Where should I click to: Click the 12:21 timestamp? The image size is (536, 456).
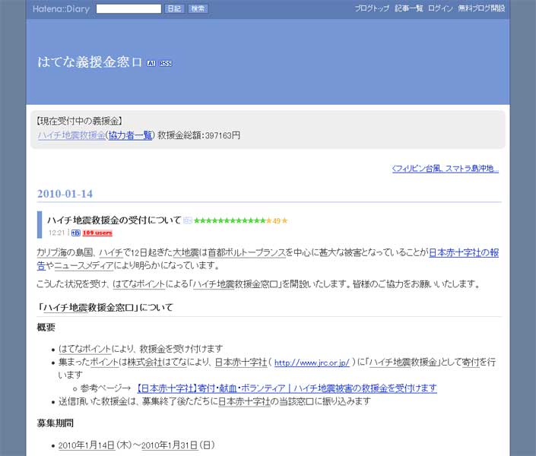pyautogui.click(x=56, y=233)
